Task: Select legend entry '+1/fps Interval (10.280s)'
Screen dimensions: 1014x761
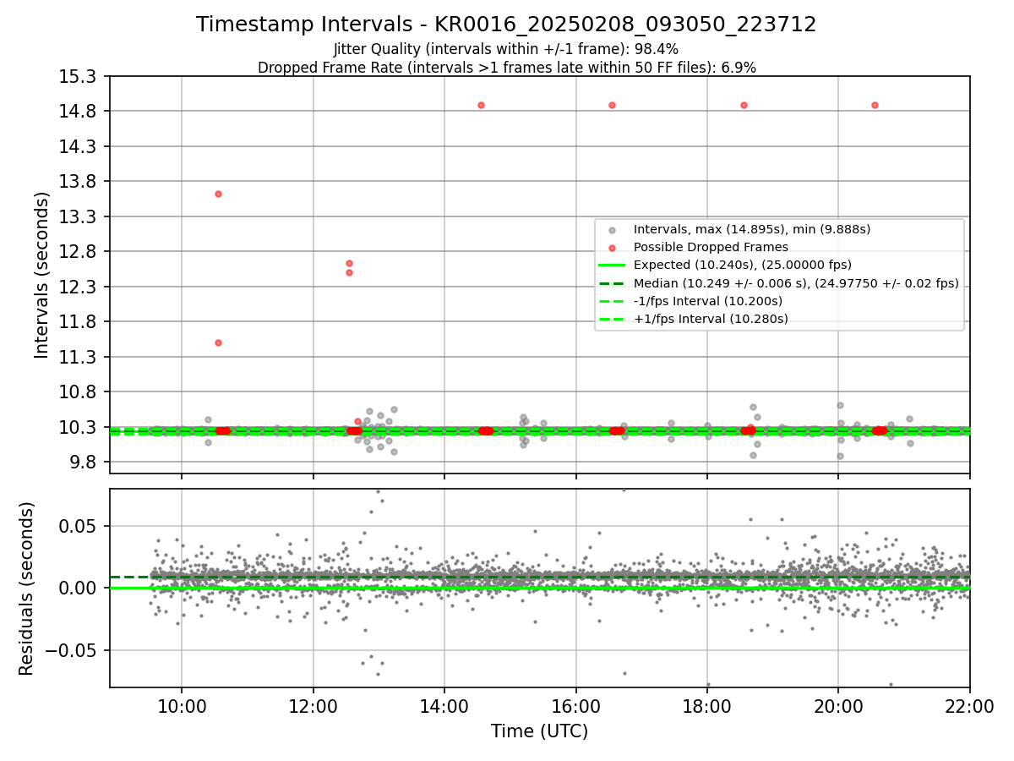Action: [x=711, y=319]
